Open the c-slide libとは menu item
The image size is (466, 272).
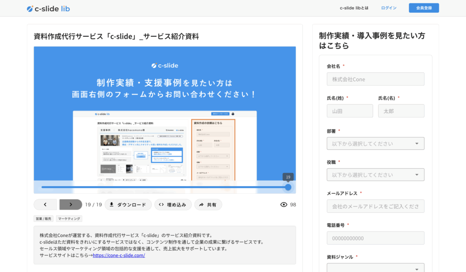(354, 8)
